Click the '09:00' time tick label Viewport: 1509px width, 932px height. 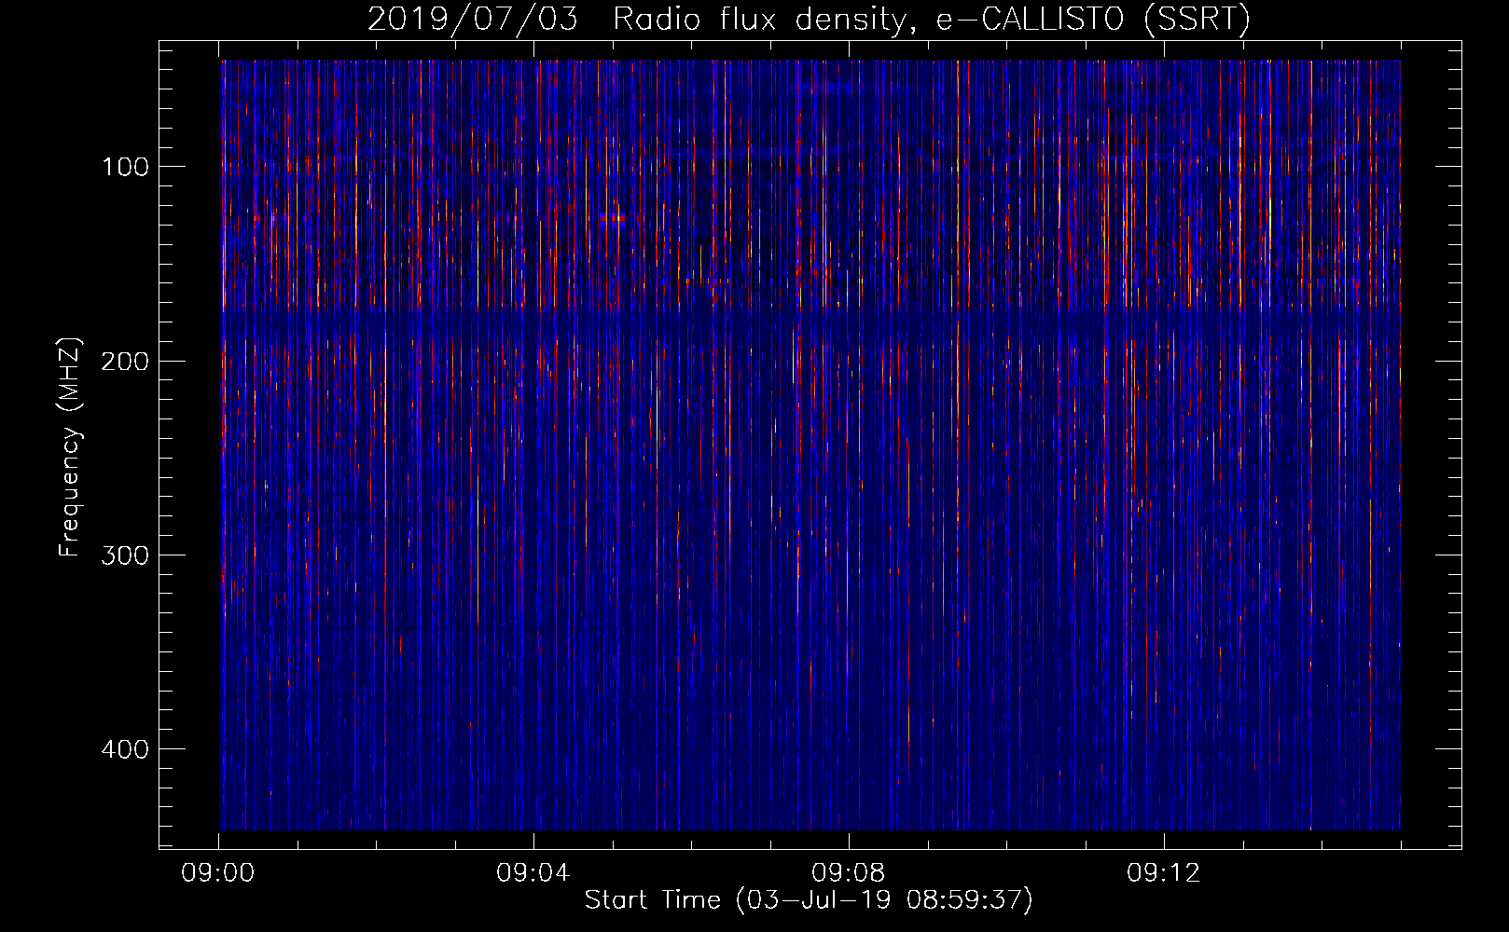[x=218, y=873]
